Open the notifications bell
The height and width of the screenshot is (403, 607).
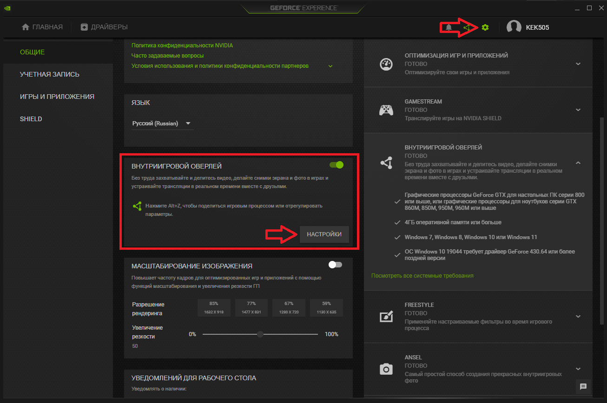coord(449,27)
